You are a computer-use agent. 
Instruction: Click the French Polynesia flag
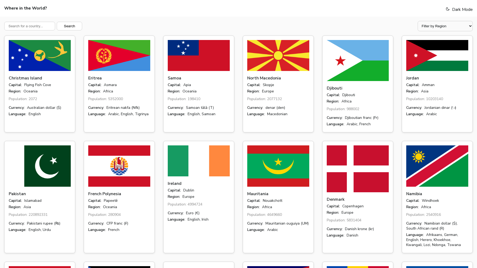coord(119,166)
